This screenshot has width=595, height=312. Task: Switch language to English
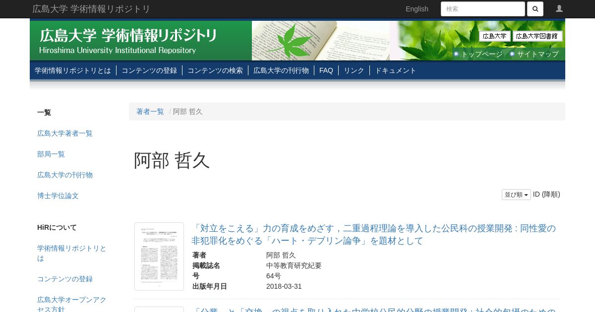click(x=417, y=9)
